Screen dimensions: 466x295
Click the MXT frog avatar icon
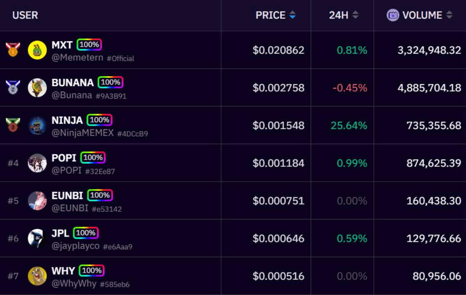point(37,50)
